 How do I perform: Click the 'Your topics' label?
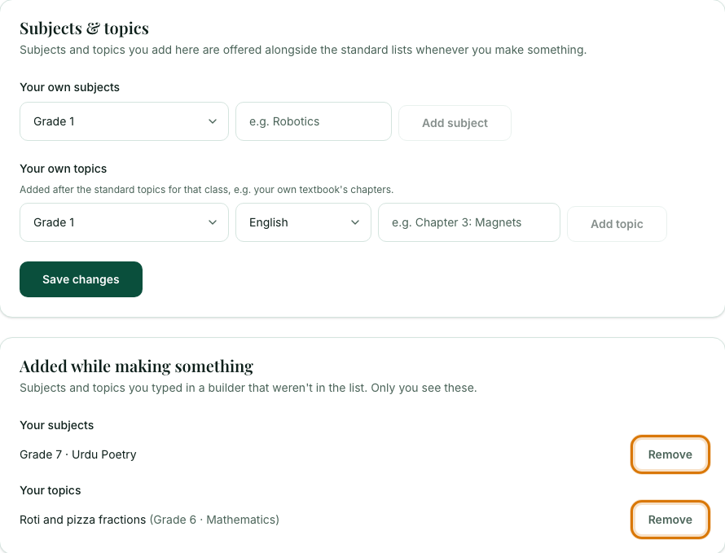pyautogui.click(x=51, y=490)
